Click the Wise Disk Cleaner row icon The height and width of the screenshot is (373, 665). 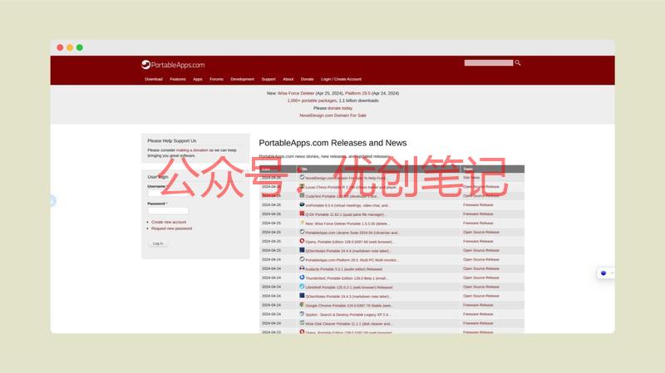[x=302, y=323]
